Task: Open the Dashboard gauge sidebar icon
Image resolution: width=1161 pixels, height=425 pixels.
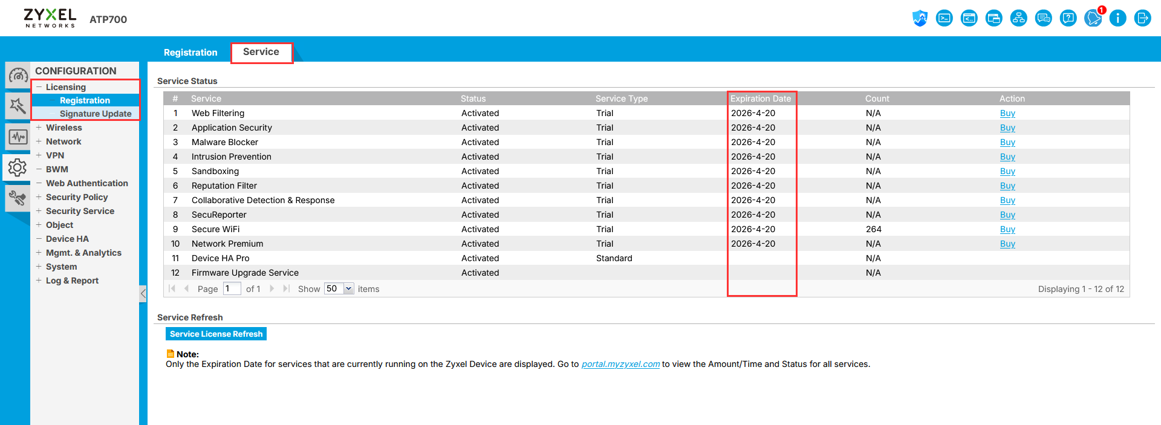Action: tap(18, 76)
